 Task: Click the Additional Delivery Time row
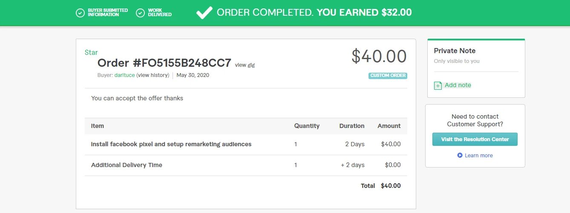pyautogui.click(x=127, y=165)
